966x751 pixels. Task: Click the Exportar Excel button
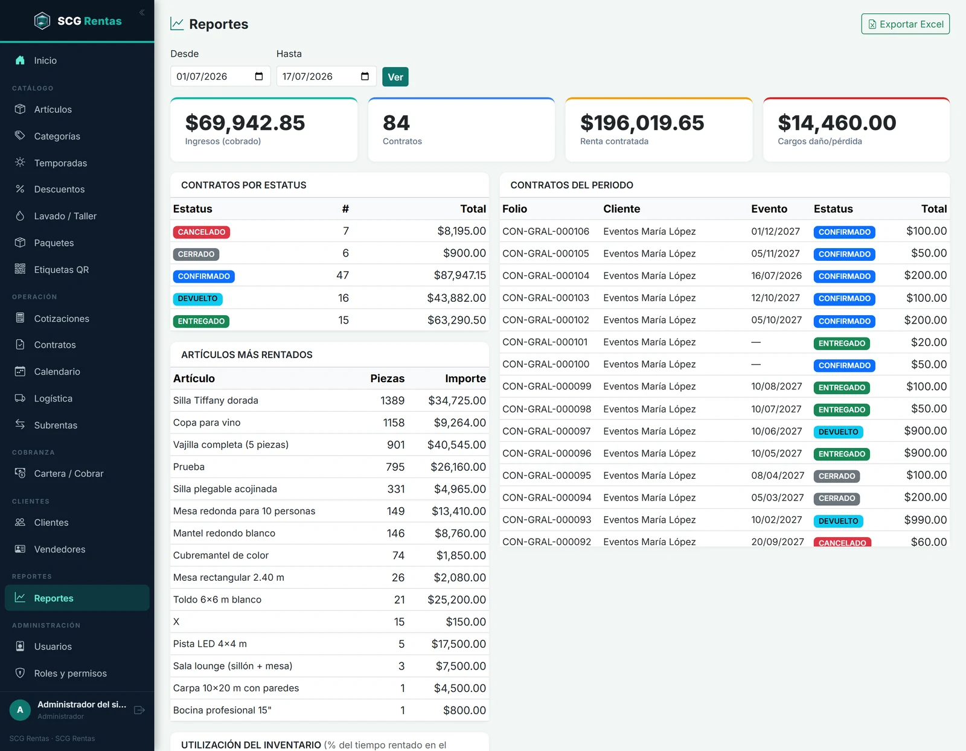[905, 24]
